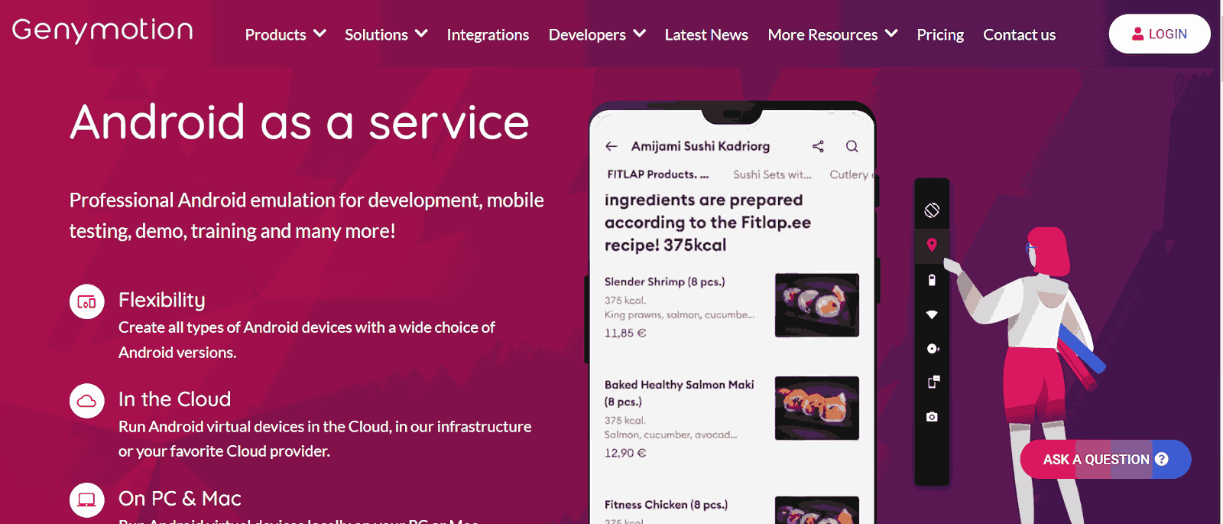Go to Integrations page
1223x524 pixels.
488,34
